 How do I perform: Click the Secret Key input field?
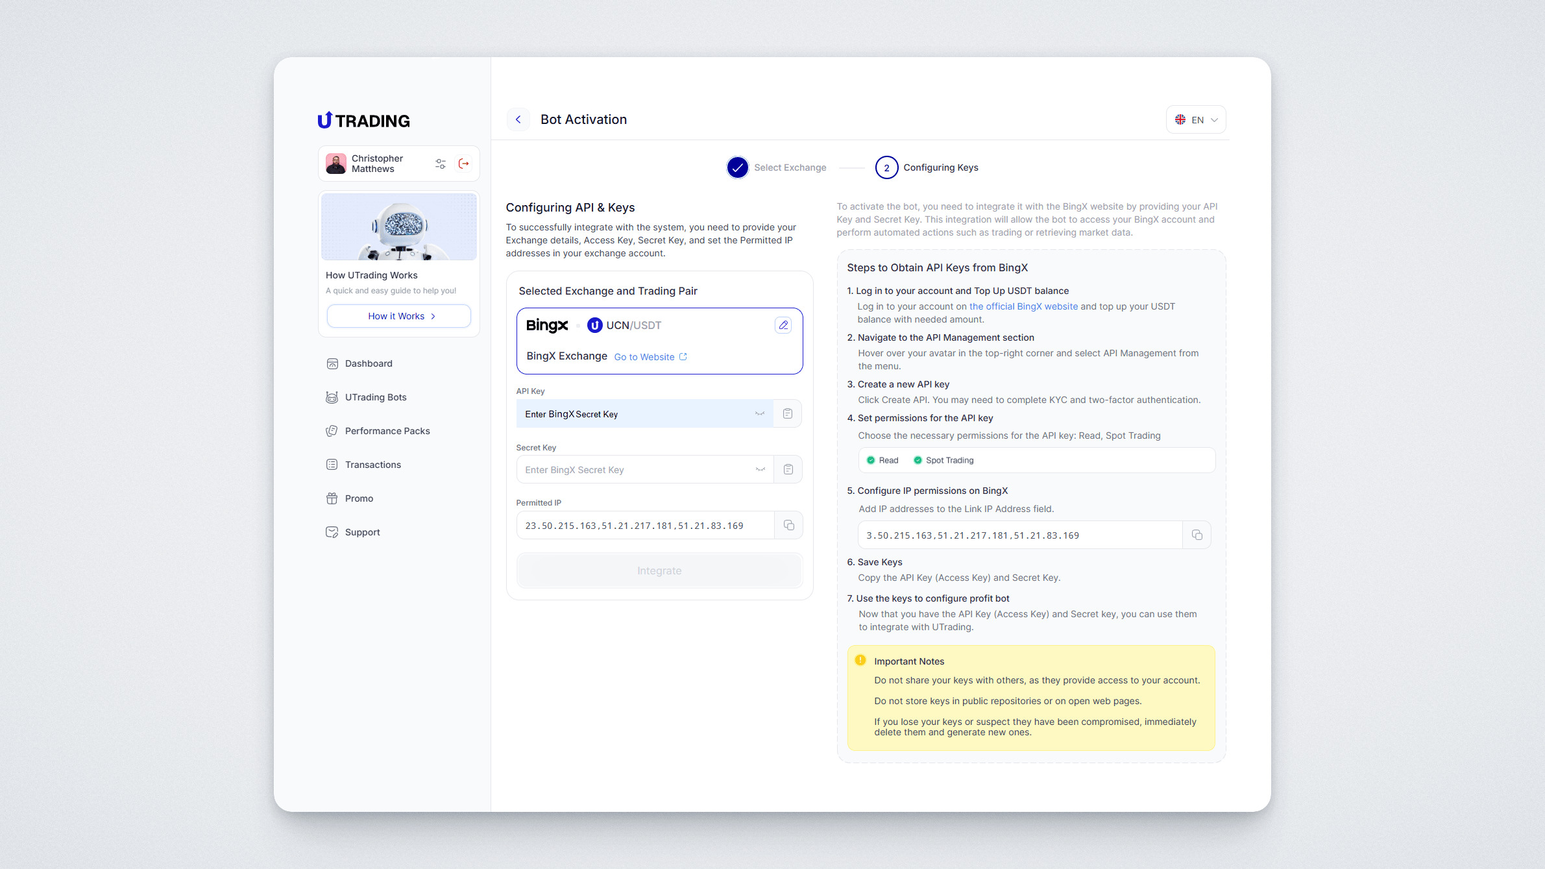click(x=636, y=470)
